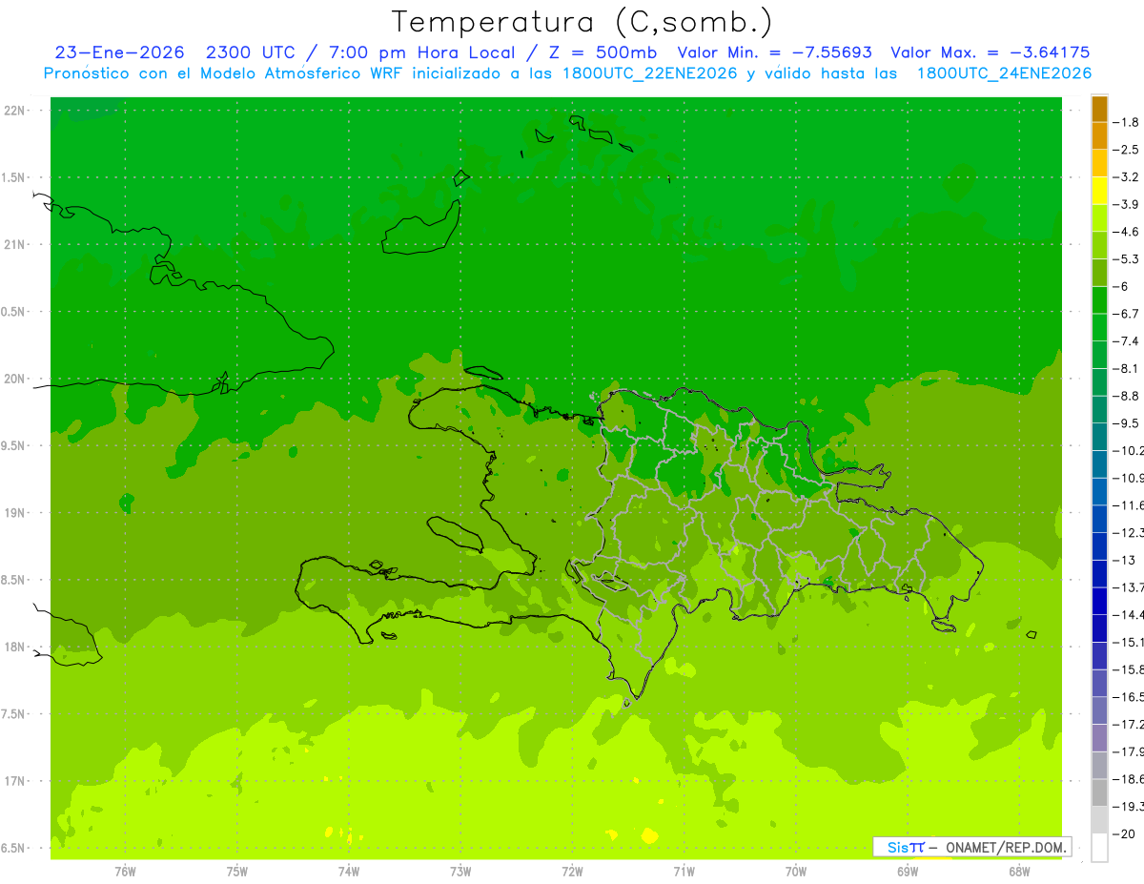This screenshot has width=1144, height=884.
Task: Click the '-7.4' value on the color scale
Action: tap(1127, 340)
